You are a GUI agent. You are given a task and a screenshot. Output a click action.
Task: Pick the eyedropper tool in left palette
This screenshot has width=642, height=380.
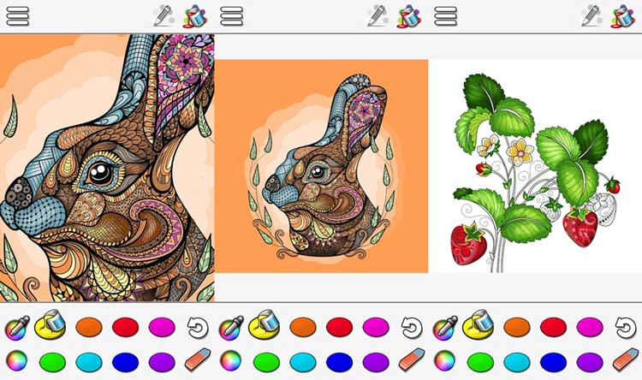17,328
